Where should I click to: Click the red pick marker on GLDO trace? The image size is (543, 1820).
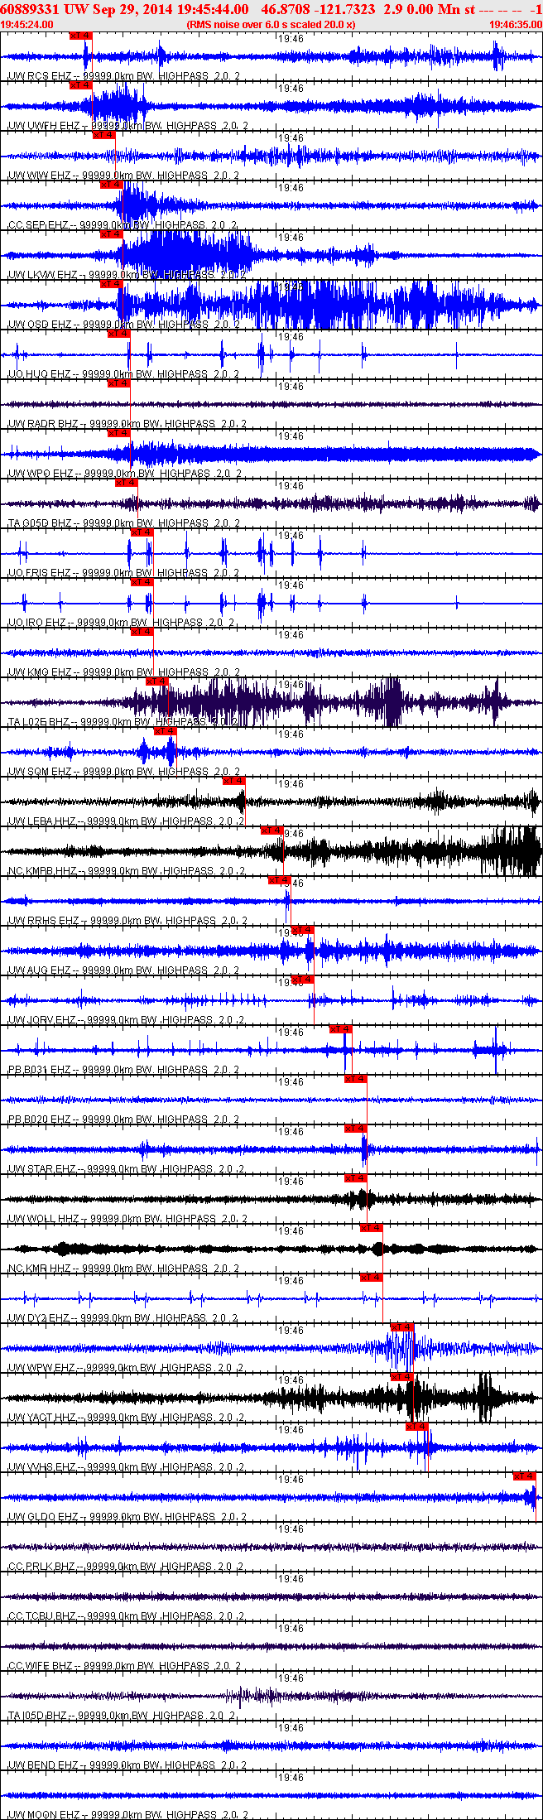click(524, 1476)
